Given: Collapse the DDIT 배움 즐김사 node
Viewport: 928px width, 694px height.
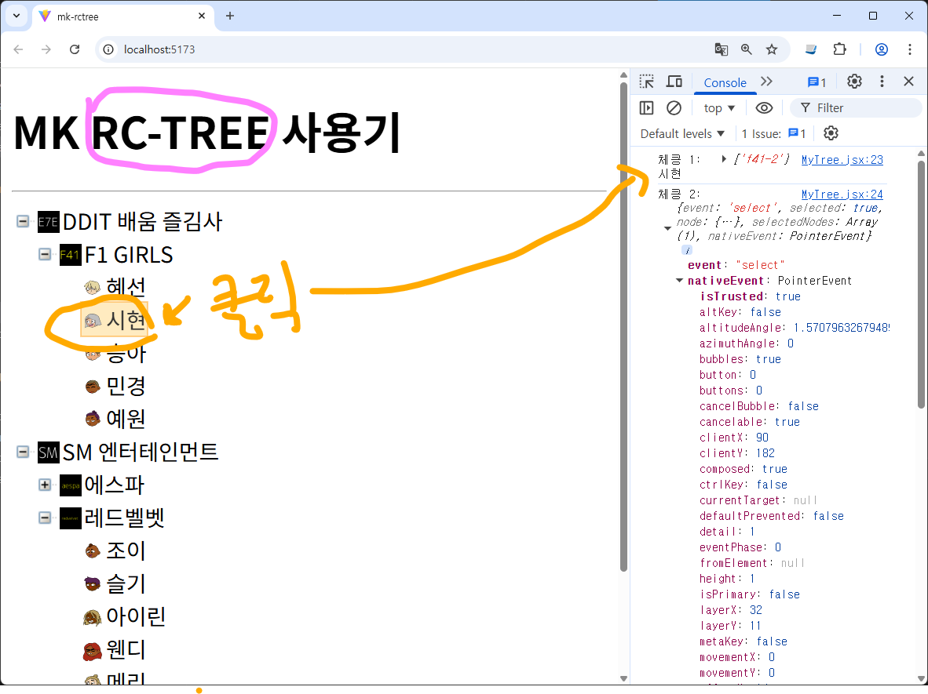Looking at the screenshot, I should (23, 222).
